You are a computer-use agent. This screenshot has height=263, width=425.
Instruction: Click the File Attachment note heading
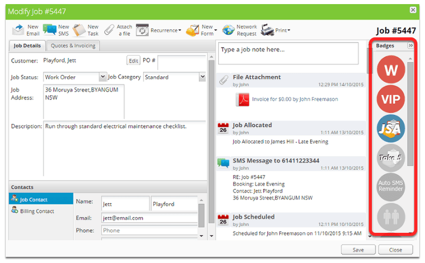click(x=256, y=77)
